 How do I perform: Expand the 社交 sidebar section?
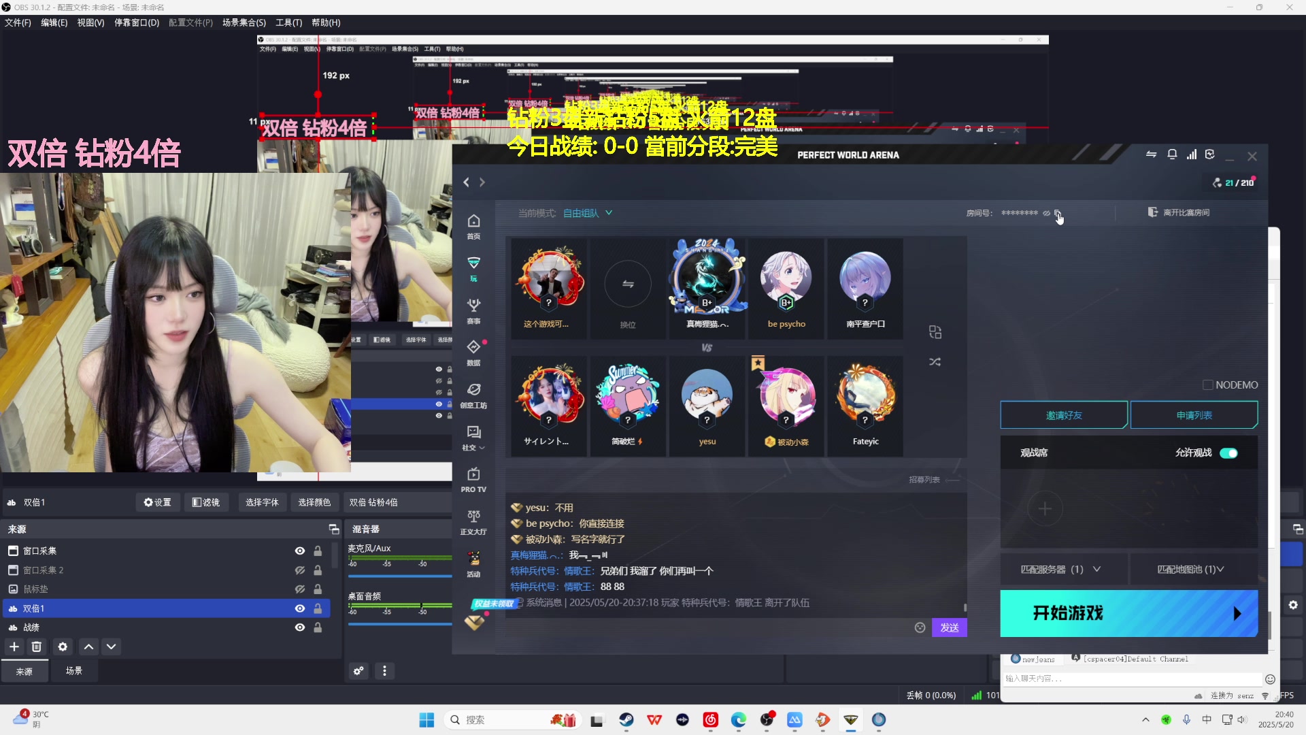473,438
